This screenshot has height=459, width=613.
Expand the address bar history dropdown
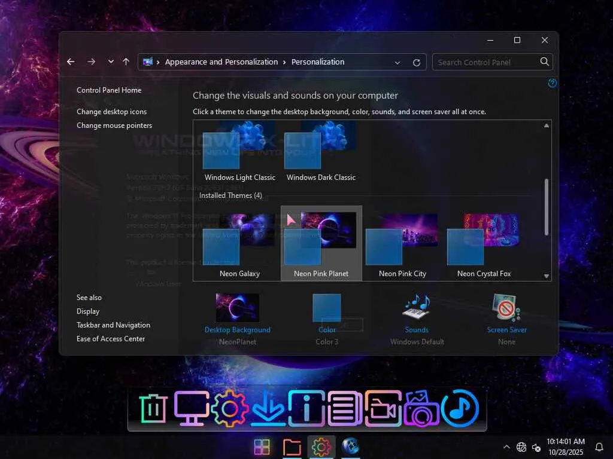[x=397, y=62]
